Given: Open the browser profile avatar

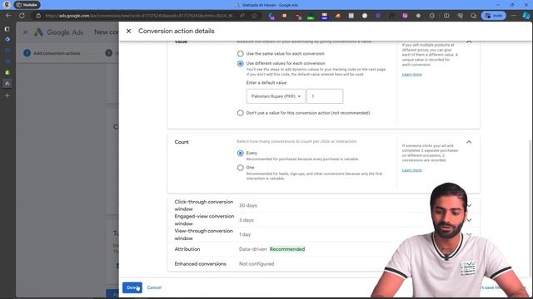Looking at the screenshot, I should pos(6,5).
